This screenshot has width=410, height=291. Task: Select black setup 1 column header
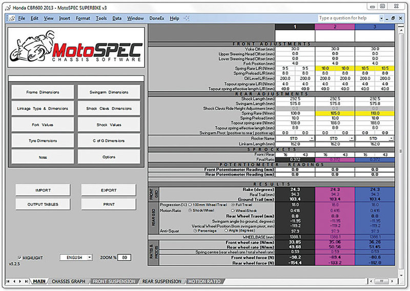coord(295,27)
